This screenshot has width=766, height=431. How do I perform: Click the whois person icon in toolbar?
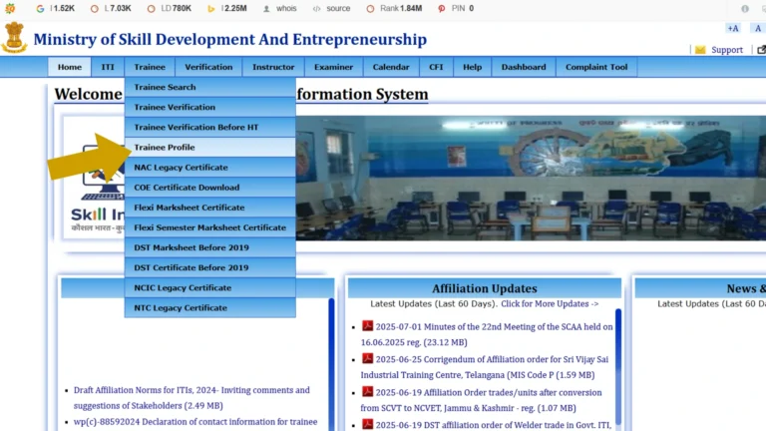(266, 8)
